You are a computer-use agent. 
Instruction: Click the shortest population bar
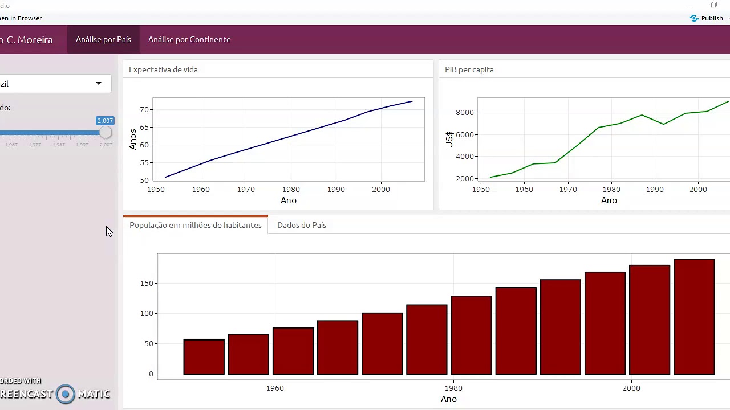point(204,357)
